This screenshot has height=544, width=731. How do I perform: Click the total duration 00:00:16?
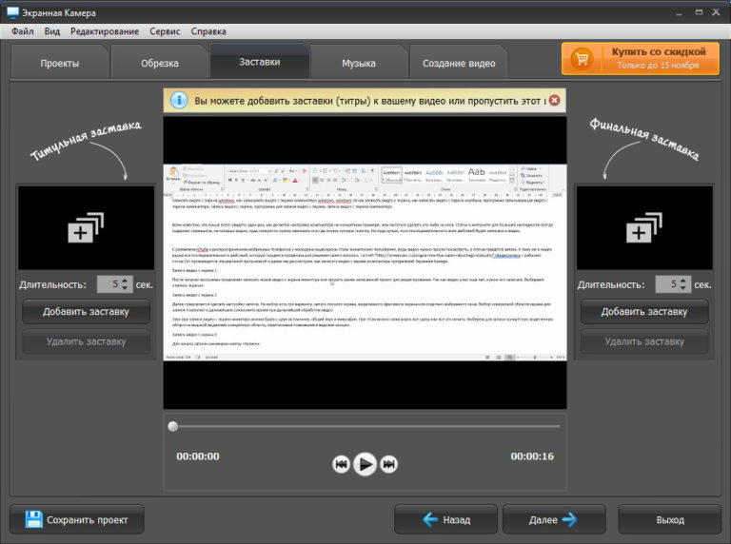coord(532,457)
